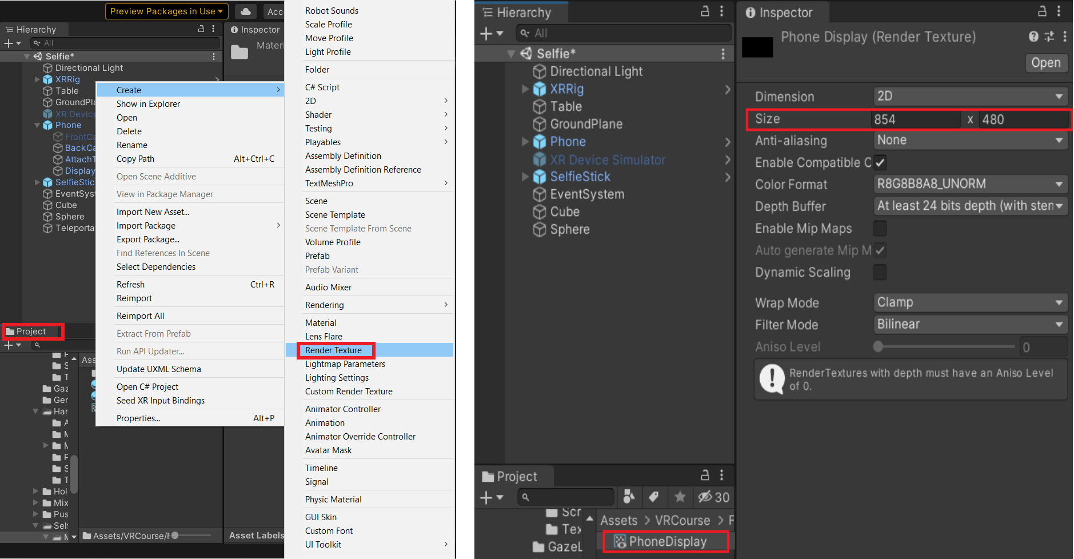
Task: Click the search by type icon in Project
Action: (629, 497)
